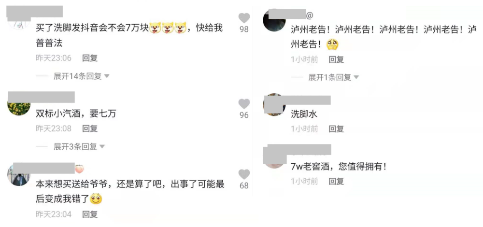Reply to the 双标小汽酒 comment
The image size is (483, 227).
click(90, 128)
